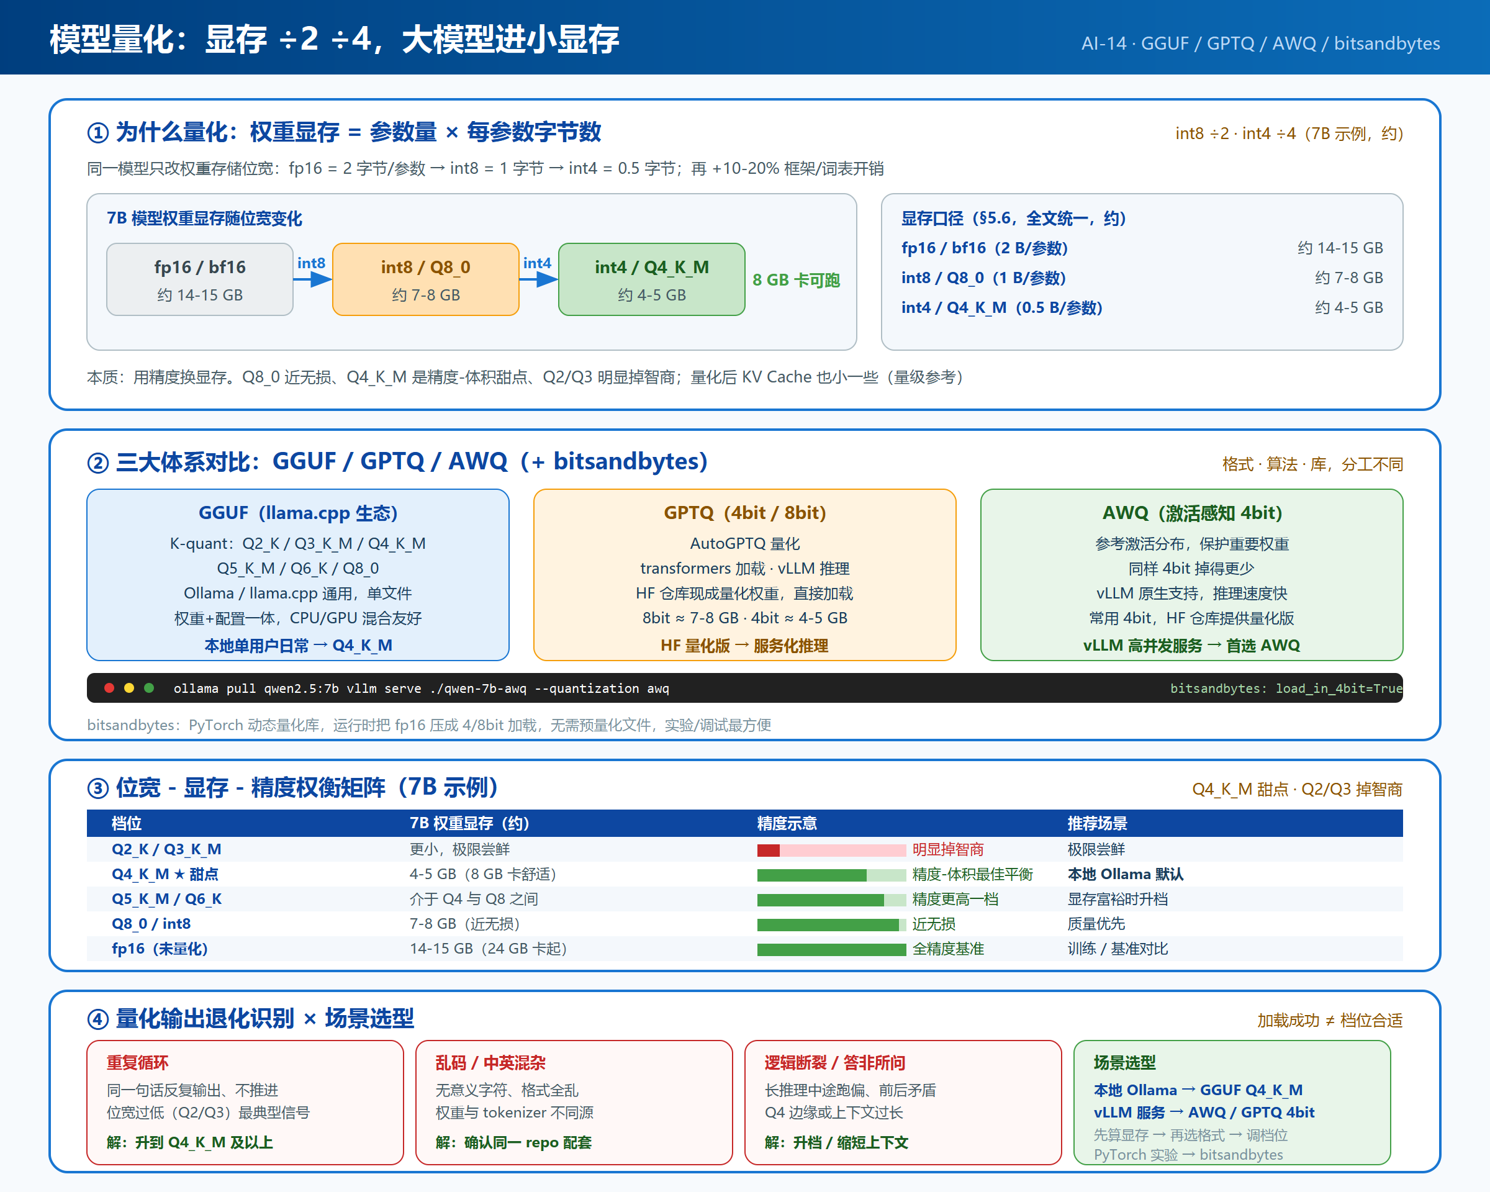Click the red precision bar in the Q2_K / Q3_K_M row
This screenshot has width=1490, height=1192.
pos(831,850)
